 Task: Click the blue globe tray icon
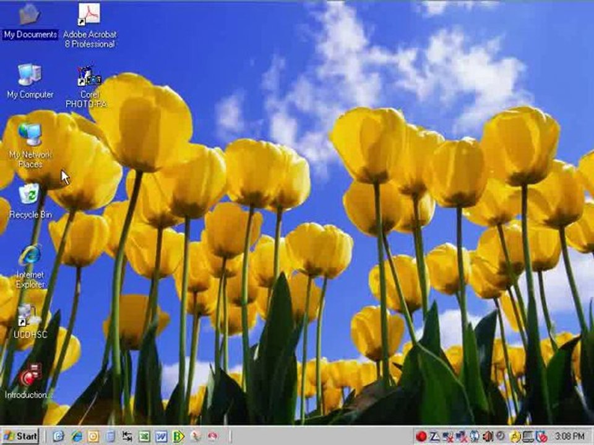point(475,437)
